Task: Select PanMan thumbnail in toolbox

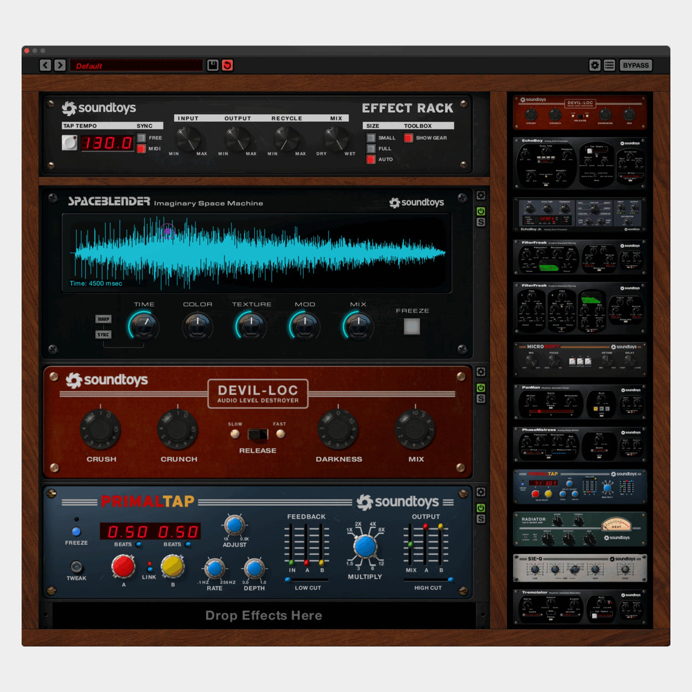Action: 580,401
